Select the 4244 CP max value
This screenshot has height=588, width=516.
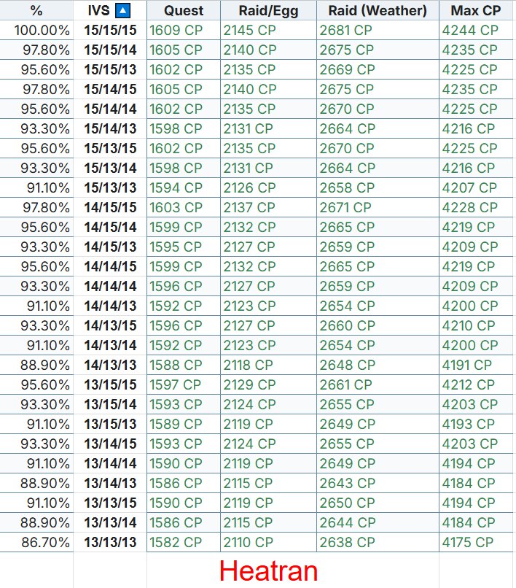coord(470,30)
